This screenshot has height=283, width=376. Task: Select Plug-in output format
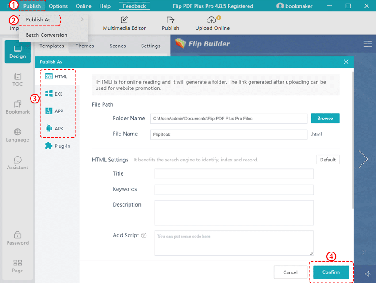pos(58,145)
